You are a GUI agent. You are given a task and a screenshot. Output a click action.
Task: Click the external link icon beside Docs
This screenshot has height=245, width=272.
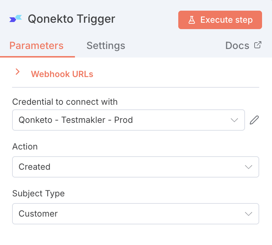click(258, 45)
